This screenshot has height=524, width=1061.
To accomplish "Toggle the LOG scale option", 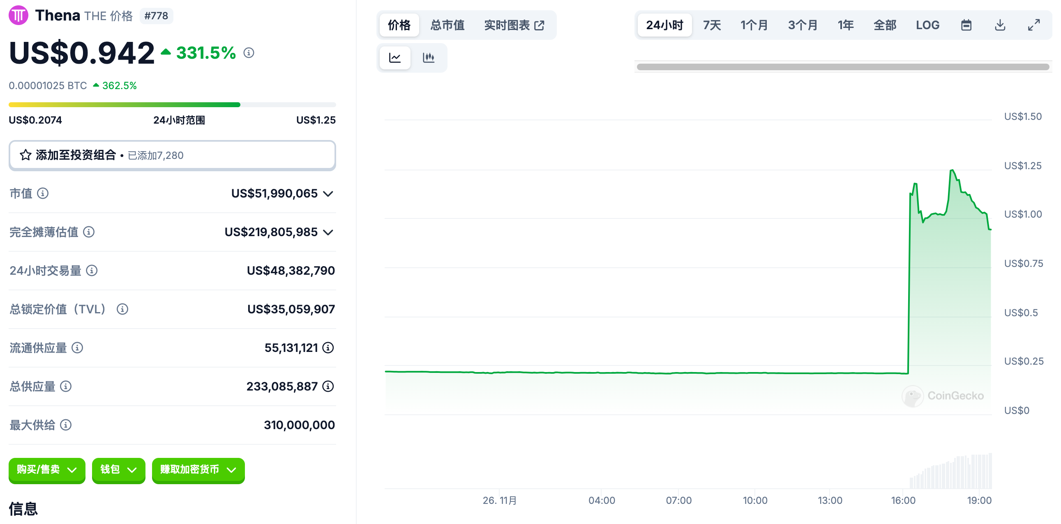I will click(x=927, y=25).
